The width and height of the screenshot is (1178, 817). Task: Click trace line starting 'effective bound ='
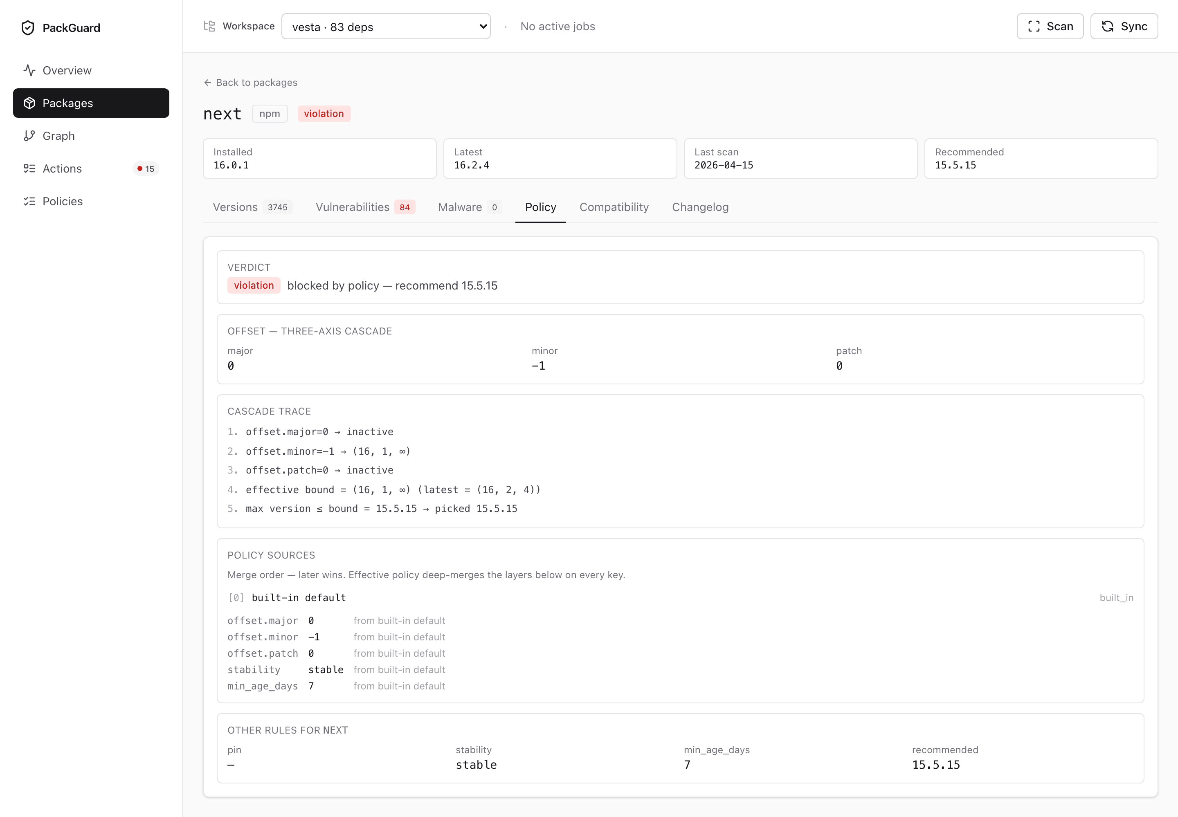(x=393, y=489)
